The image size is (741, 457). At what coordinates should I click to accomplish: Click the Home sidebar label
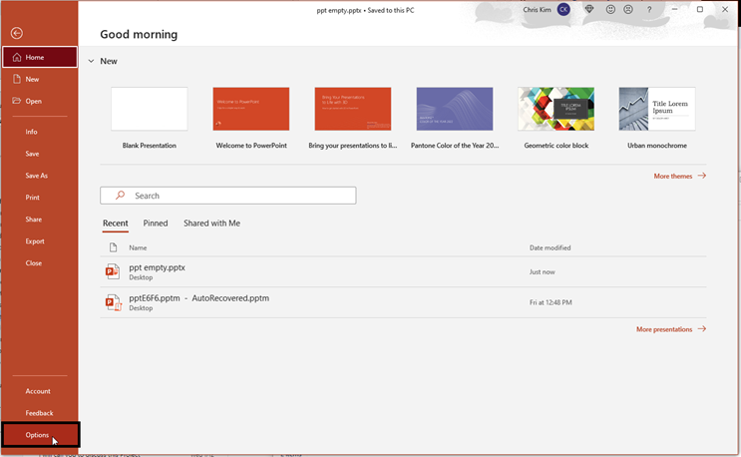[35, 57]
